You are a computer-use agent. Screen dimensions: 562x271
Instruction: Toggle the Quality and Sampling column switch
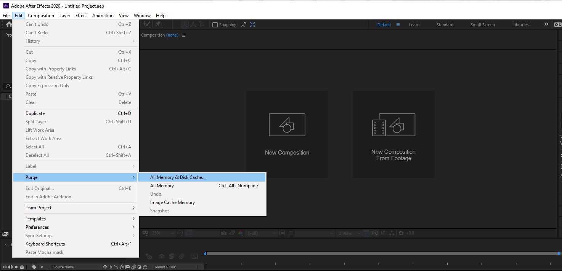tap(116, 267)
